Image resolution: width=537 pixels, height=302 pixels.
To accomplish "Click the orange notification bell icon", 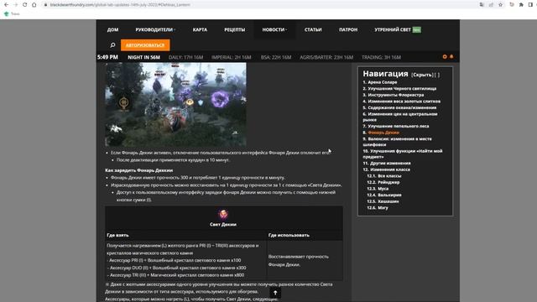I will coord(451,56).
